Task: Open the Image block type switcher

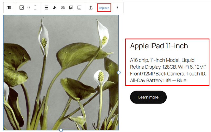Action: (x=22, y=8)
